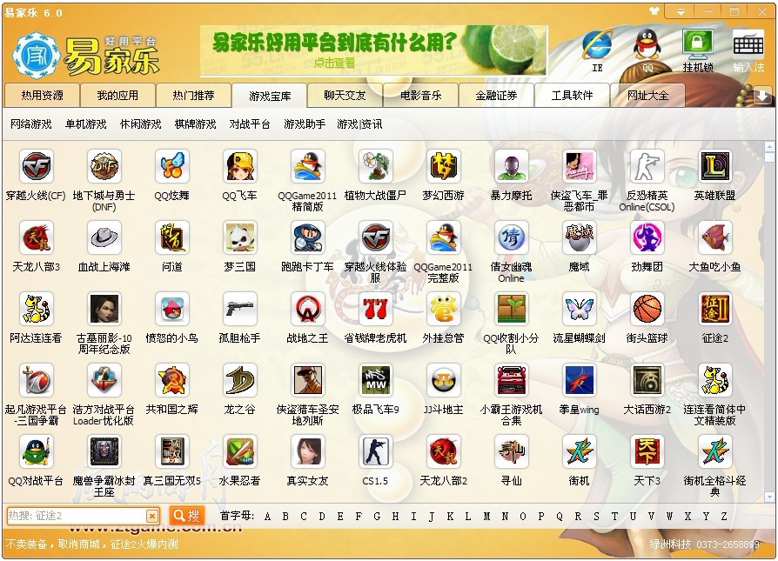This screenshot has height=561, width=778.
Task: Open 愤怒的小鸟 game icon
Action: (x=171, y=310)
